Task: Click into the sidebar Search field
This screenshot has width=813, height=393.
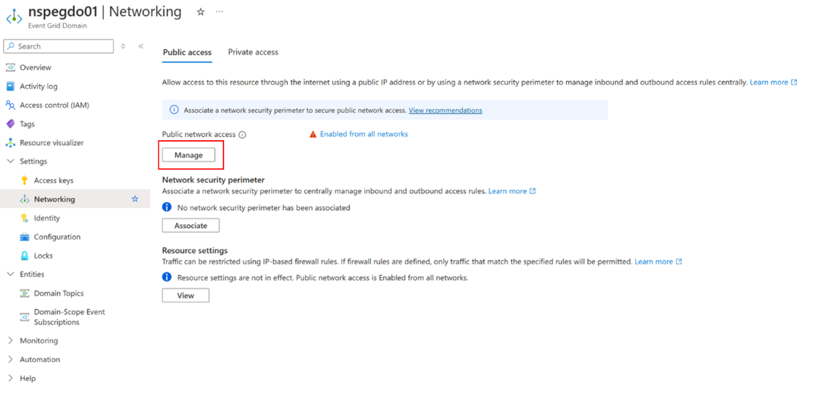Action: click(x=58, y=46)
